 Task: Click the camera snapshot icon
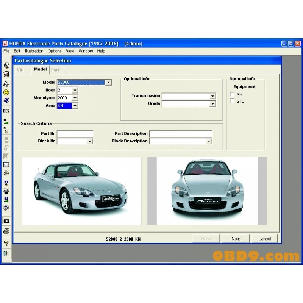pyautogui.click(x=6, y=221)
